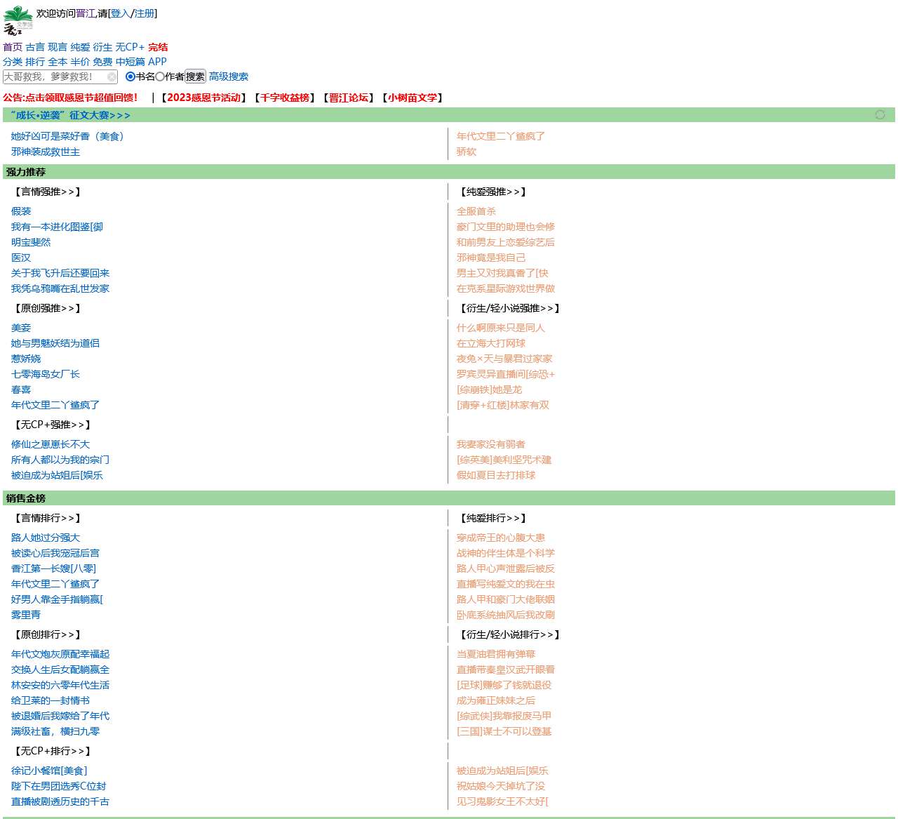
Task: Open the novel 医汉
Action: pos(21,258)
